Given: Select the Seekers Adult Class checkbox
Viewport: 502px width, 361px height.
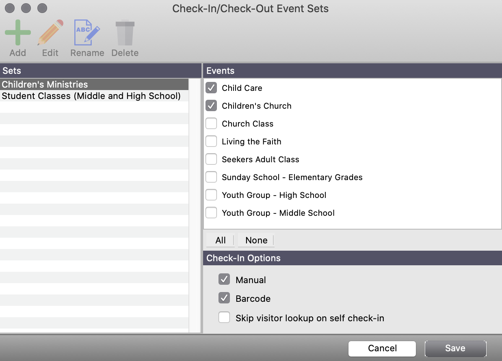Looking at the screenshot, I should (x=211, y=159).
